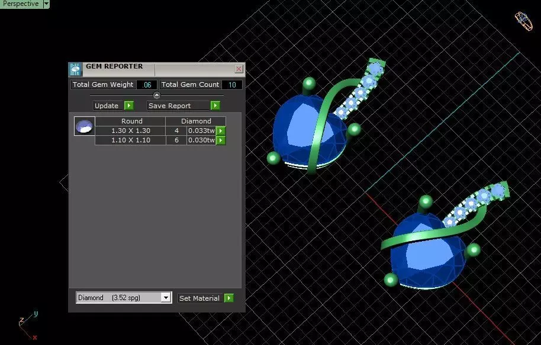Click the Set Material label button
The width and height of the screenshot is (541, 345).
201,298
